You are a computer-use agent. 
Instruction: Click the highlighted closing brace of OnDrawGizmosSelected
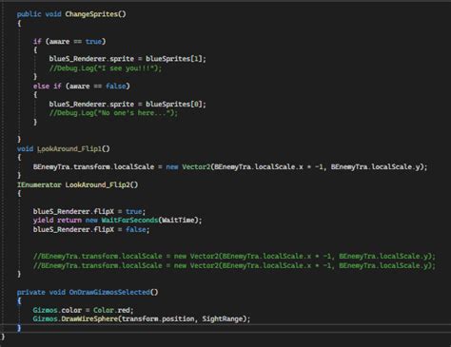point(19,328)
